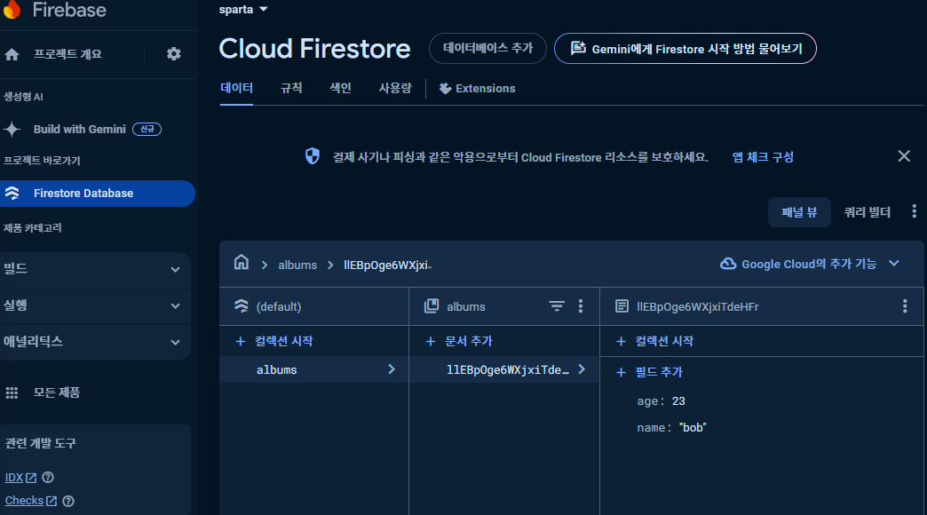The height and width of the screenshot is (515, 927).
Task: Click the New badge next to Build with Gemini
Action: pos(147,129)
